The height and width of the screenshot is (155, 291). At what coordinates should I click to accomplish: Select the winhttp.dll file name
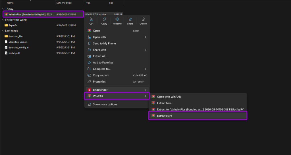(x=14, y=53)
